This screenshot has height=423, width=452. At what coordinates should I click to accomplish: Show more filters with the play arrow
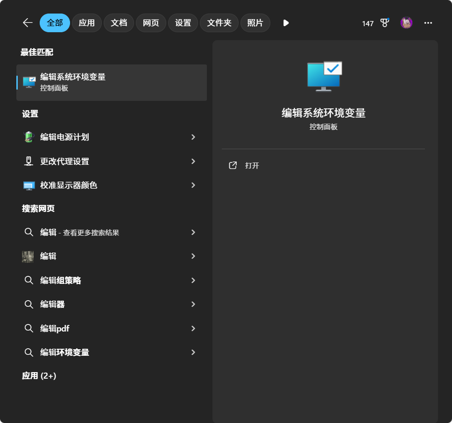point(286,23)
